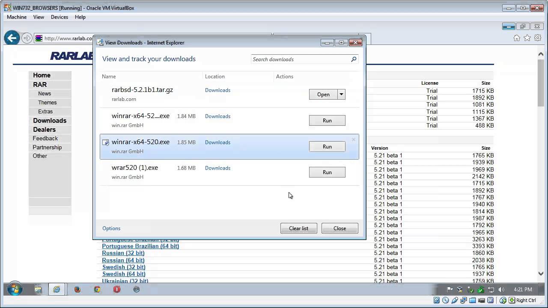Open the Portuguese Brazilian (64 bit) link

coord(140,246)
